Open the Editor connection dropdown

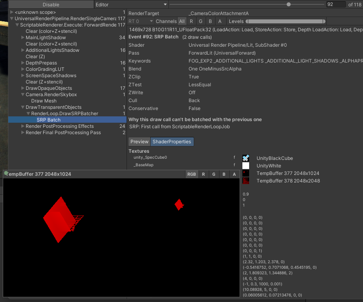131,5
